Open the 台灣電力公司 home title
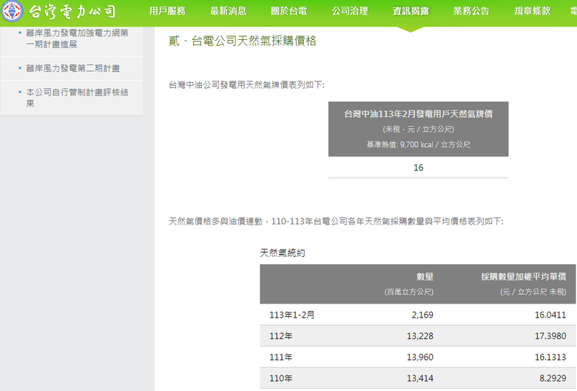 pyautogui.click(x=72, y=12)
